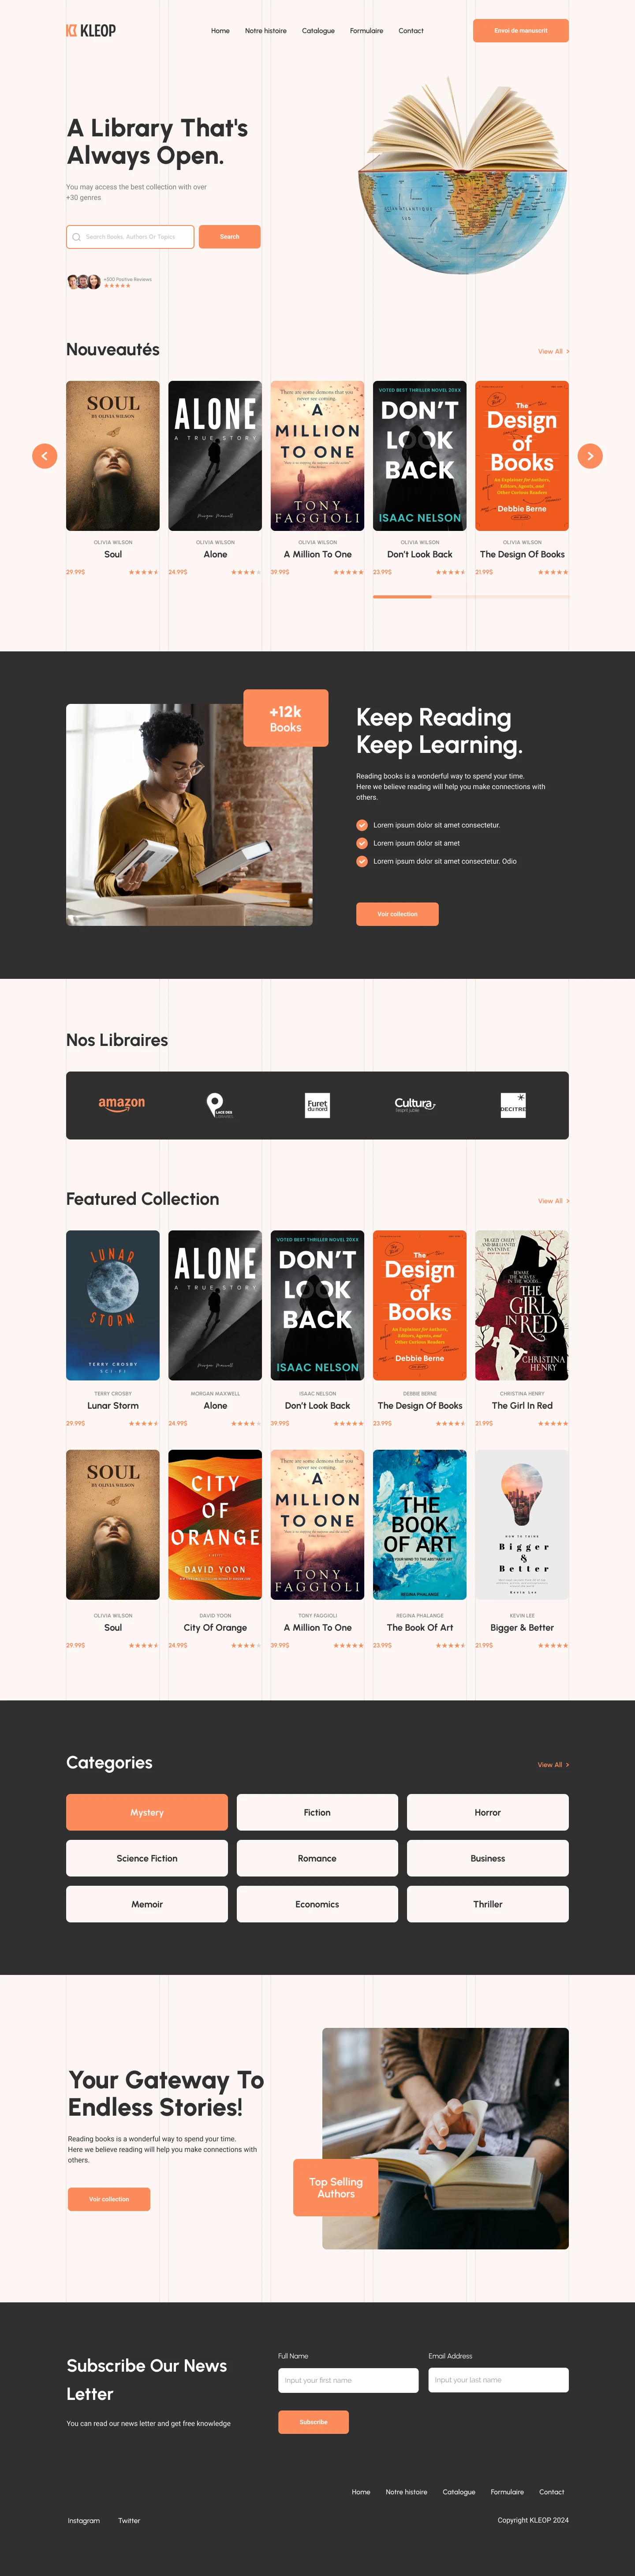The image size is (635, 2576).
Task: Open The Book Of Art cover
Action: [x=420, y=1525]
